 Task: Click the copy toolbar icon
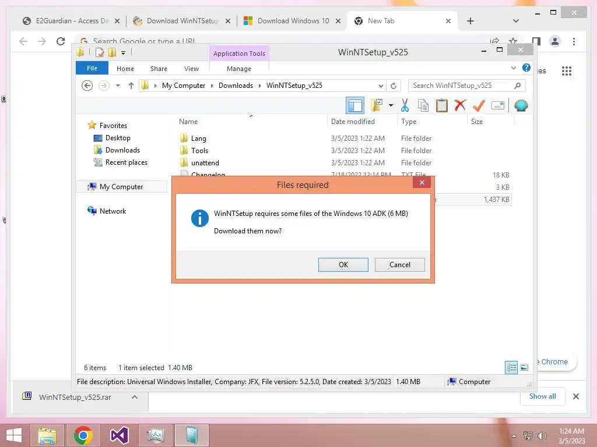(x=423, y=105)
